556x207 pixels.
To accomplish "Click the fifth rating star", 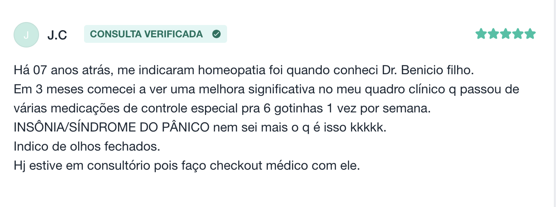I will [530, 34].
